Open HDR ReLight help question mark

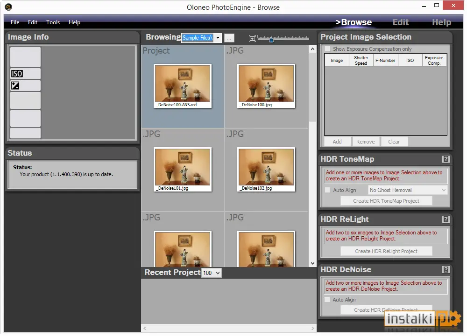click(x=446, y=219)
